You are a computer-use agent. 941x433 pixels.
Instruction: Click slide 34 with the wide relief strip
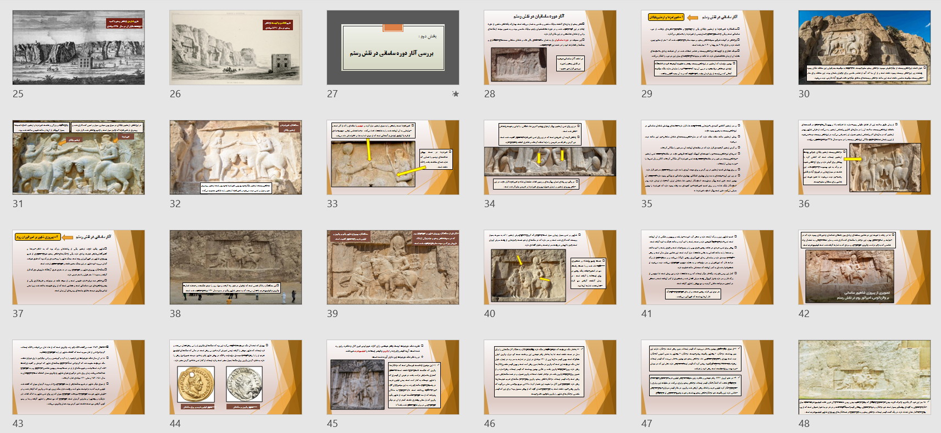[550, 157]
